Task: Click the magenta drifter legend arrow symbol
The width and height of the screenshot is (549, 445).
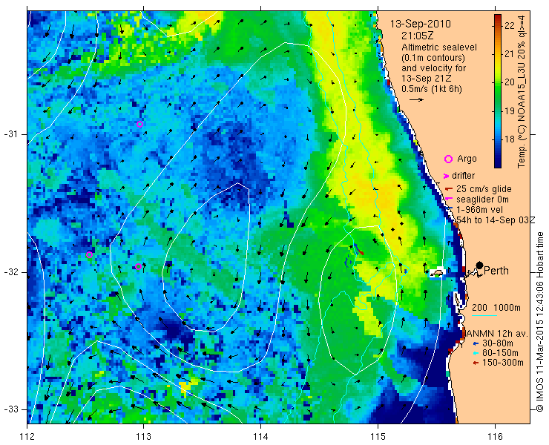Action: 447,176
